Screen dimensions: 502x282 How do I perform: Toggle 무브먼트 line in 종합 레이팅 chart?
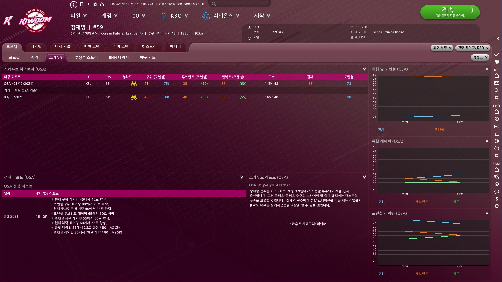pos(422,202)
